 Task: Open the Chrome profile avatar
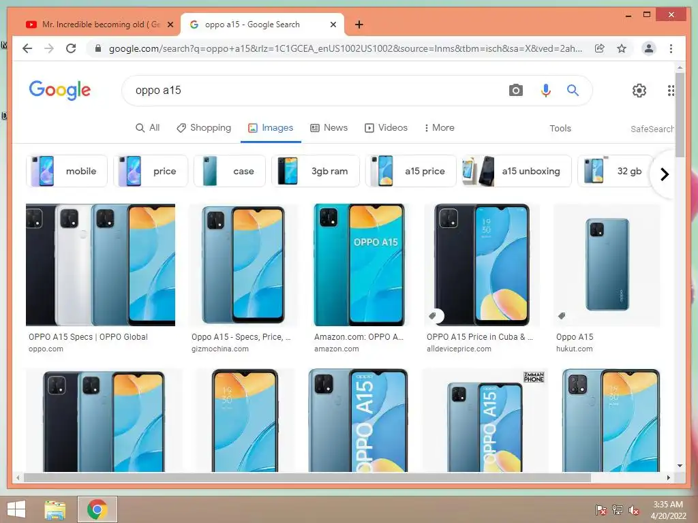(649, 48)
